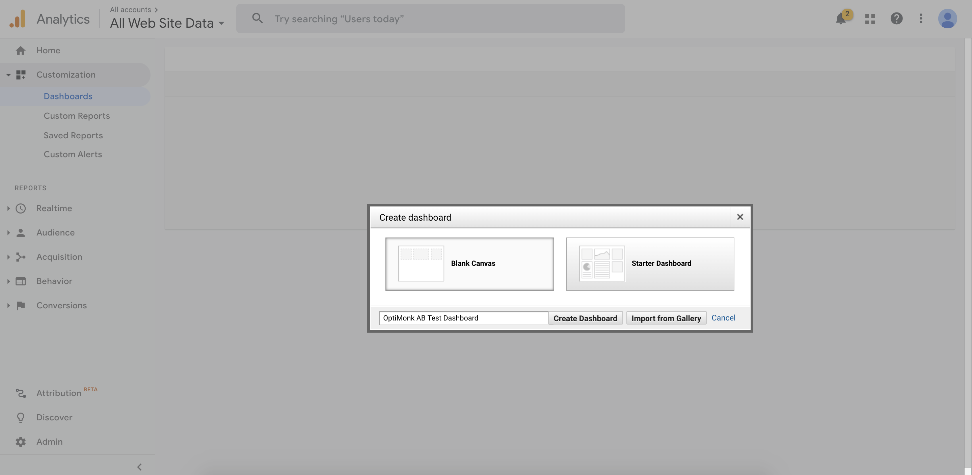Collapse the sidebar with the chevron
This screenshot has height=475, width=972.
pos(140,467)
